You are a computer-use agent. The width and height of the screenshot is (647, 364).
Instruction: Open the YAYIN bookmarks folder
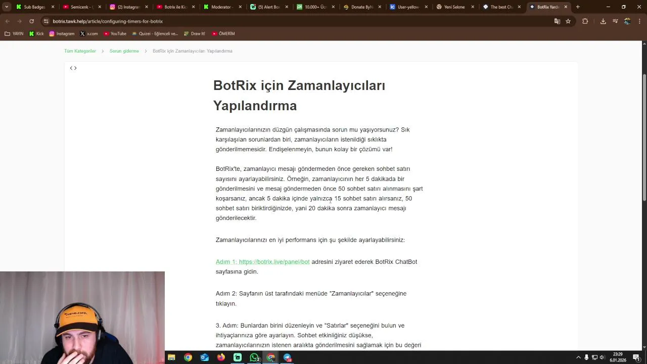[x=14, y=33]
